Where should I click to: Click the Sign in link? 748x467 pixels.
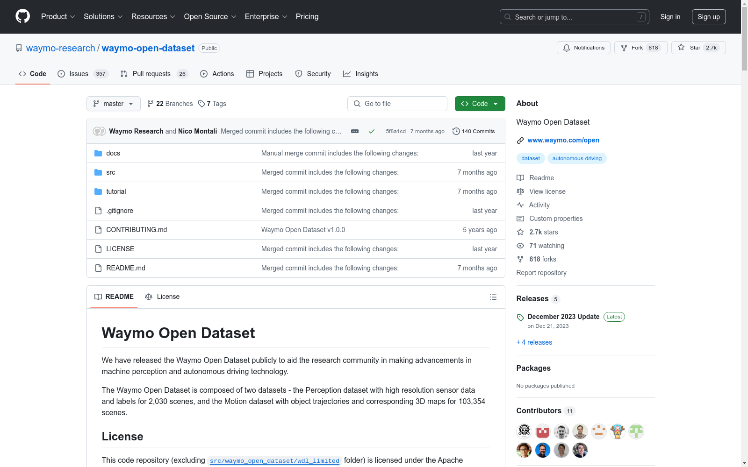click(x=670, y=17)
